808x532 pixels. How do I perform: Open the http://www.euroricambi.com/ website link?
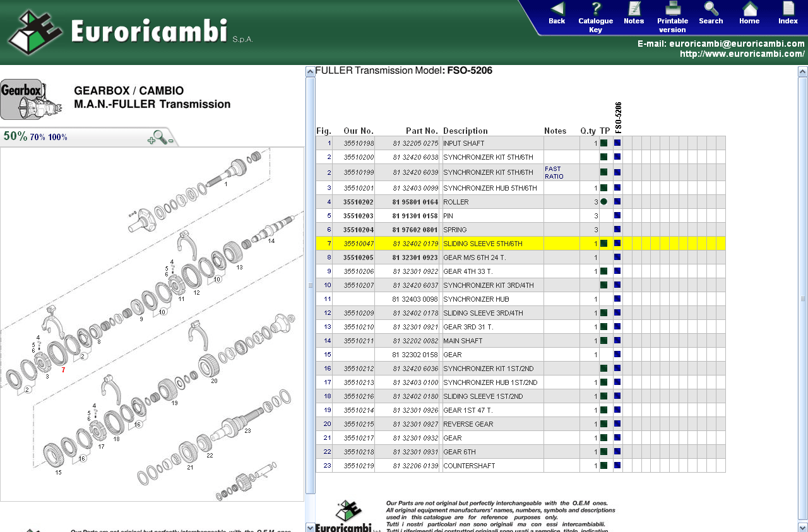[x=742, y=54]
